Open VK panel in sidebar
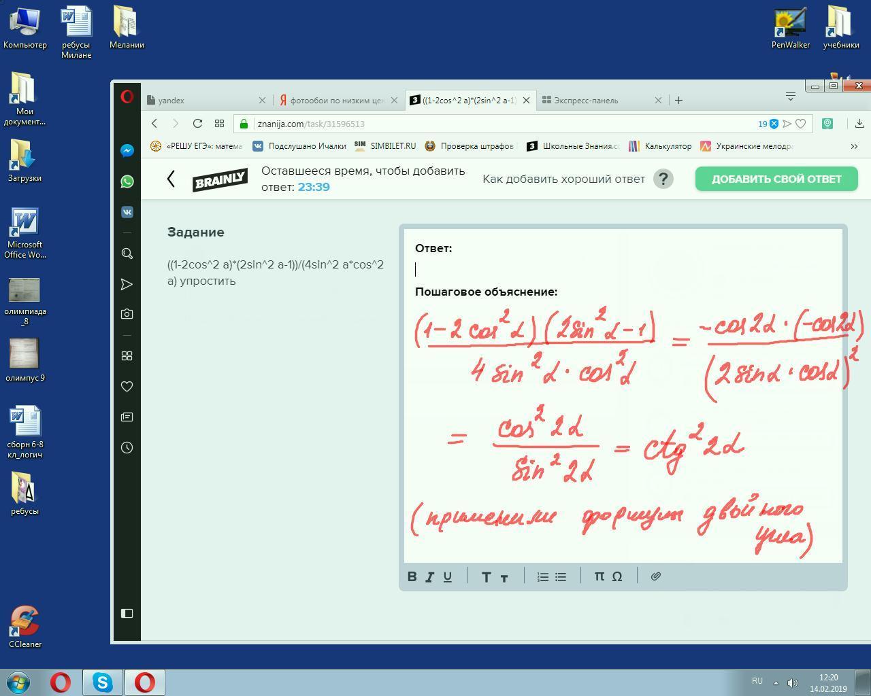 point(127,212)
